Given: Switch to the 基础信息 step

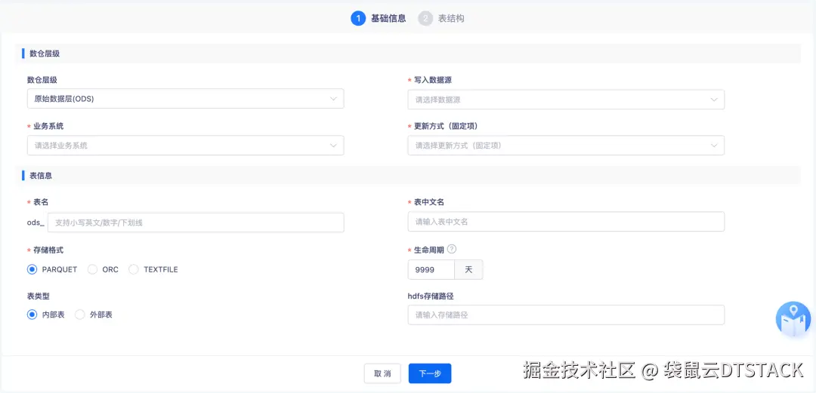Looking at the screenshot, I should click(388, 19).
